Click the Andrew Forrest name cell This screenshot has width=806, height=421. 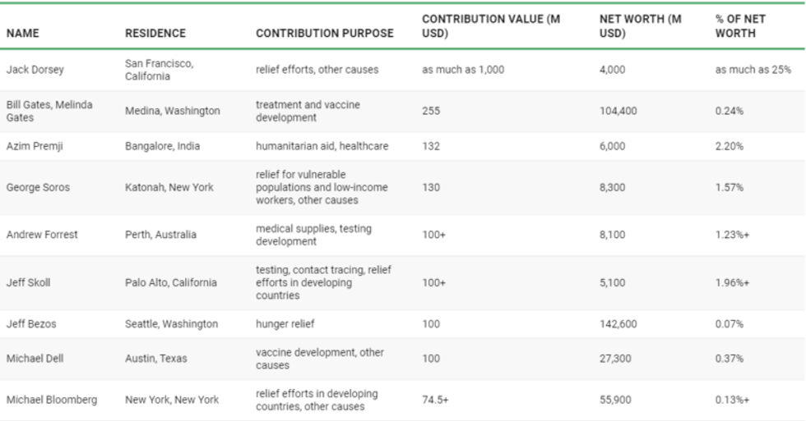point(42,235)
